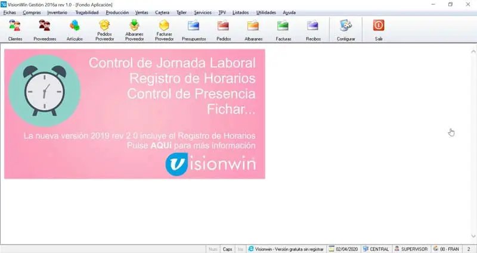
Task: Click the "Control de Jornada Laboral" banner heading
Action: [172, 63]
